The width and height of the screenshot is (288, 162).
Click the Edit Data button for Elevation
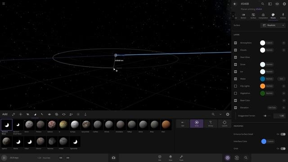click(272, 108)
